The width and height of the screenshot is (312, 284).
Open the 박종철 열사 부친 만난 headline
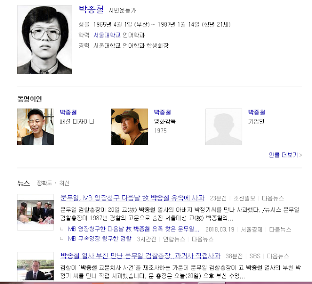pyautogui.click(x=140, y=256)
